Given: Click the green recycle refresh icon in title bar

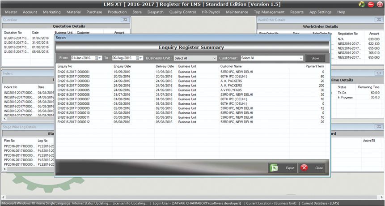Looking at the screenshot, I should coord(362,4).
